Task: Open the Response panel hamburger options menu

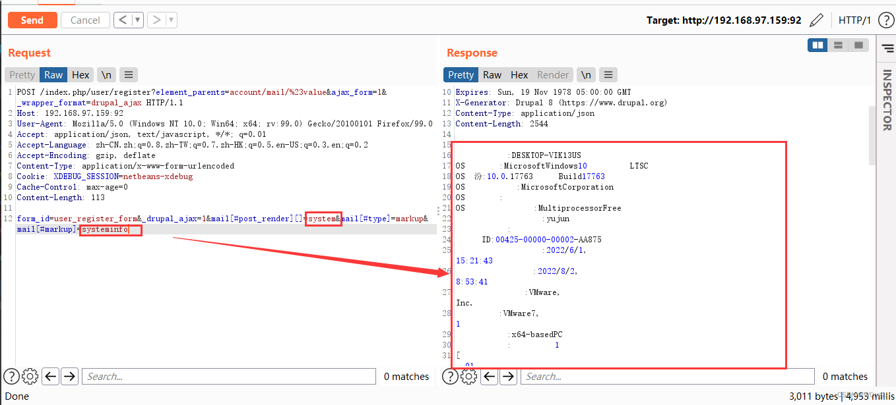Action: click(x=608, y=74)
